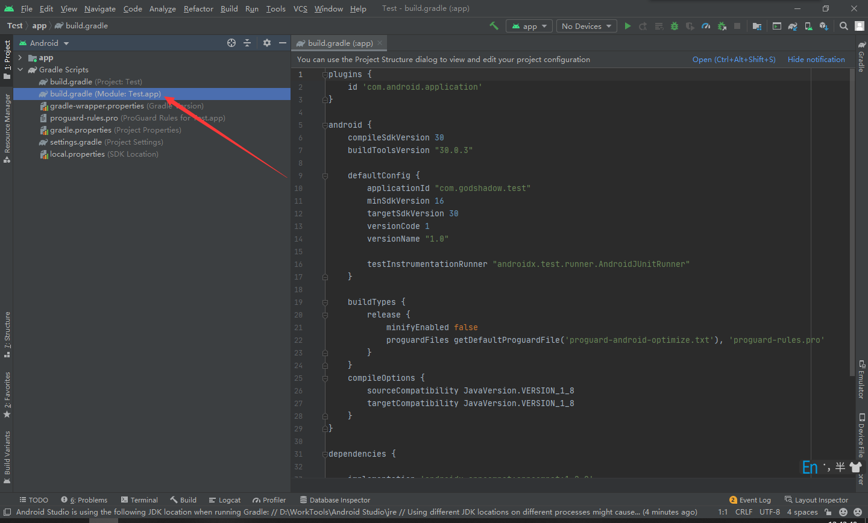Attach debugger to Android process icon
The height and width of the screenshot is (523, 868).
722,26
